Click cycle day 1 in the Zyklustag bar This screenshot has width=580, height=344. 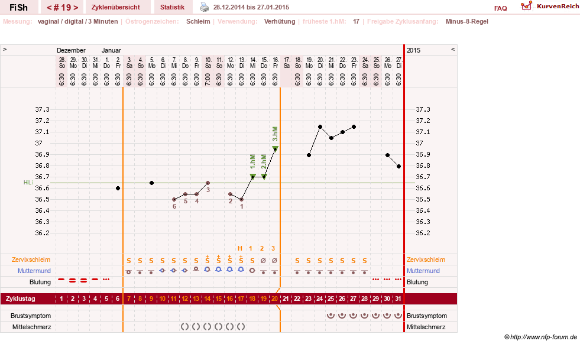tap(61, 298)
